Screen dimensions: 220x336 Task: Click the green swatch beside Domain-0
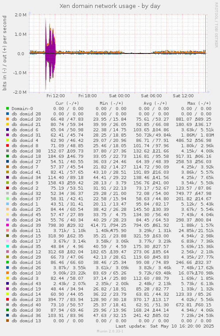pos(8,109)
